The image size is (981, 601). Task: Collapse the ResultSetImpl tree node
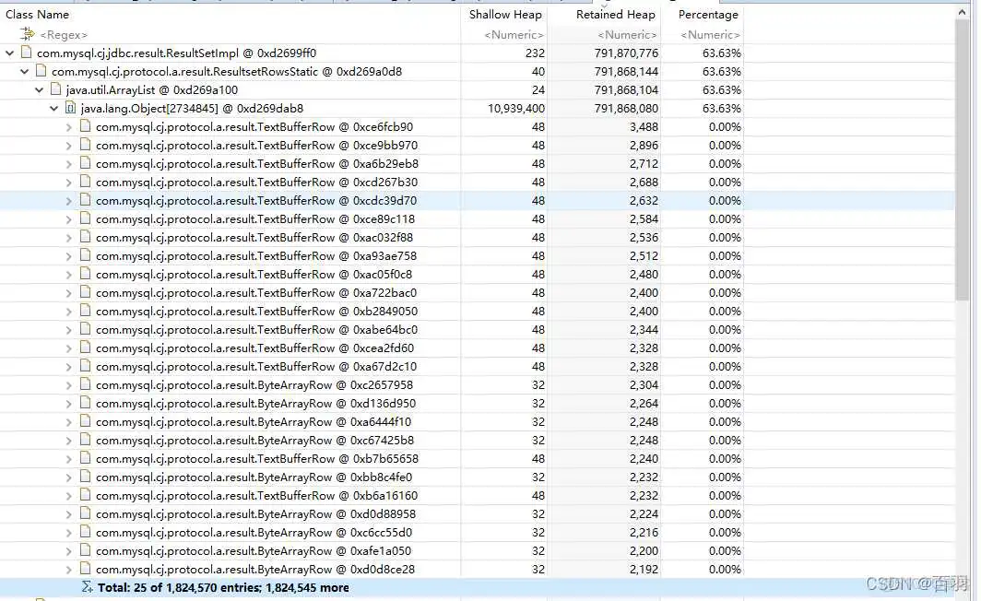tap(8, 53)
